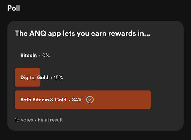The image size is (191, 140).
Task: Click the 15% result for Digital Gold
Action: coord(58,78)
